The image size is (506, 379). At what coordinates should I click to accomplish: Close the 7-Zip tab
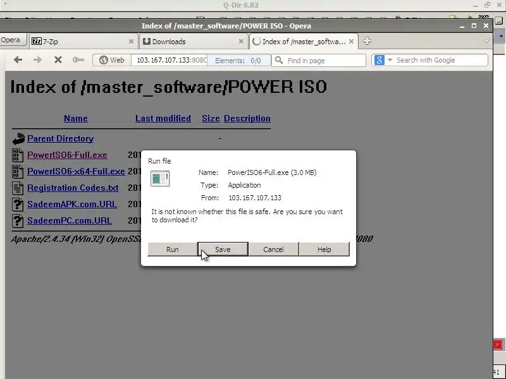[x=131, y=42]
